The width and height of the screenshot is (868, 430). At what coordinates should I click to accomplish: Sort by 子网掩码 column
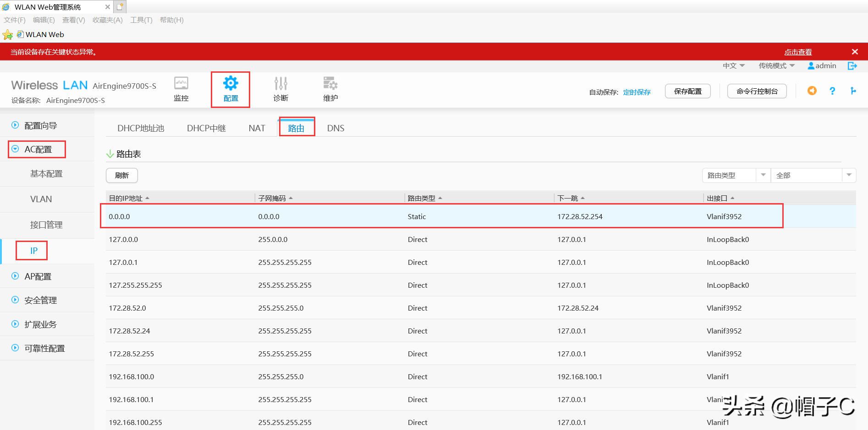tap(275, 198)
